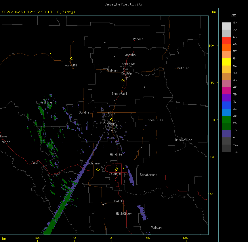The height and width of the screenshot is (242, 248).
Task: Click the -100 tick on the bottom axis
Action: point(36,238)
